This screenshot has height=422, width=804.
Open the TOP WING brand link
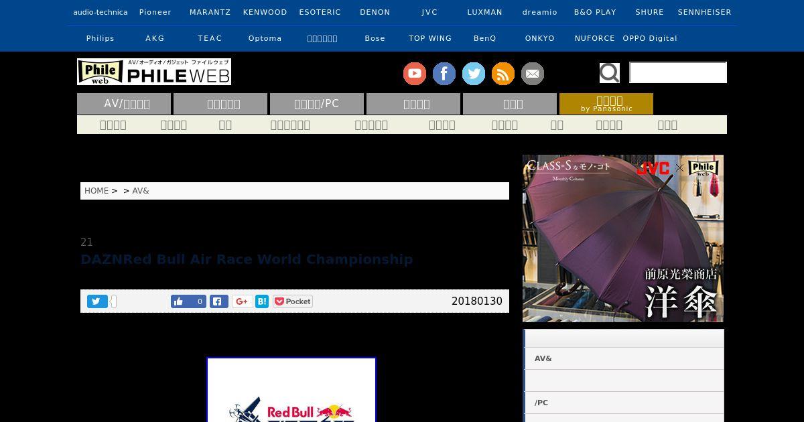pyautogui.click(x=430, y=38)
